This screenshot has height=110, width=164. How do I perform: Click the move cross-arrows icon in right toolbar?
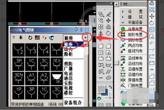152,16
